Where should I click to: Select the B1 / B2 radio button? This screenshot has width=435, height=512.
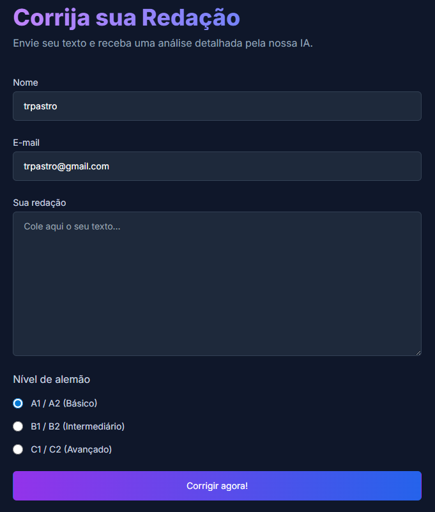point(18,426)
